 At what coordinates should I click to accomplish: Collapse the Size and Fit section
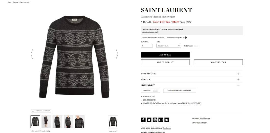[192, 85]
